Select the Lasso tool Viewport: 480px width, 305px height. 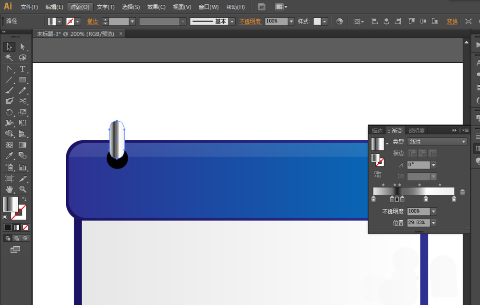pos(23,58)
